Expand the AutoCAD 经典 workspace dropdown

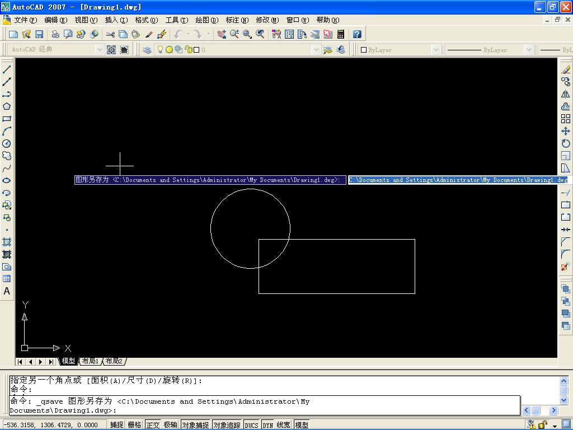click(100, 50)
